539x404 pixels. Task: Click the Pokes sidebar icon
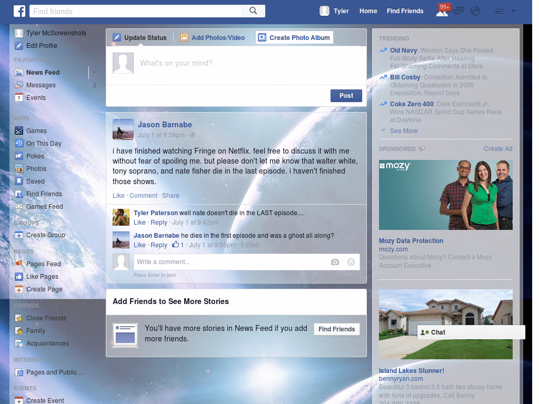(x=19, y=156)
